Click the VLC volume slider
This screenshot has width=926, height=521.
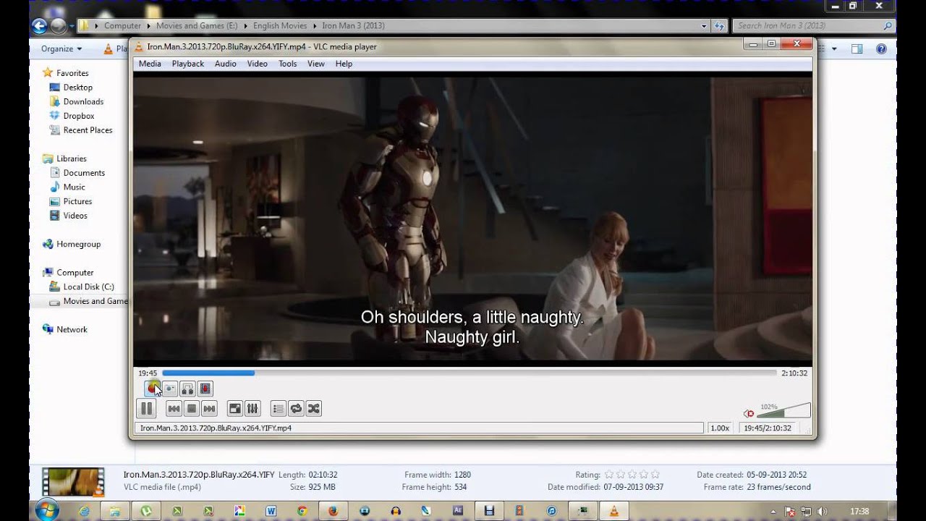[x=783, y=411]
